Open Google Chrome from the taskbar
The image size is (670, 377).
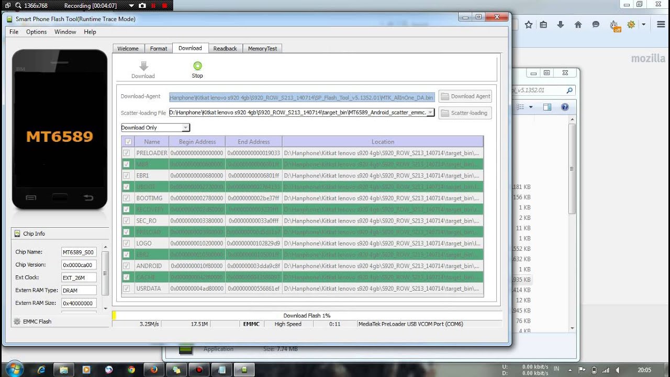(x=132, y=369)
